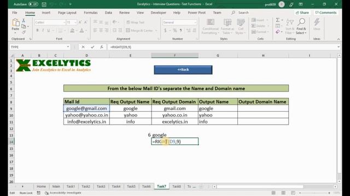This screenshot has height=196, width=350.
Task: Click the Font Color letter A swatch
Action: [x=81, y=30]
